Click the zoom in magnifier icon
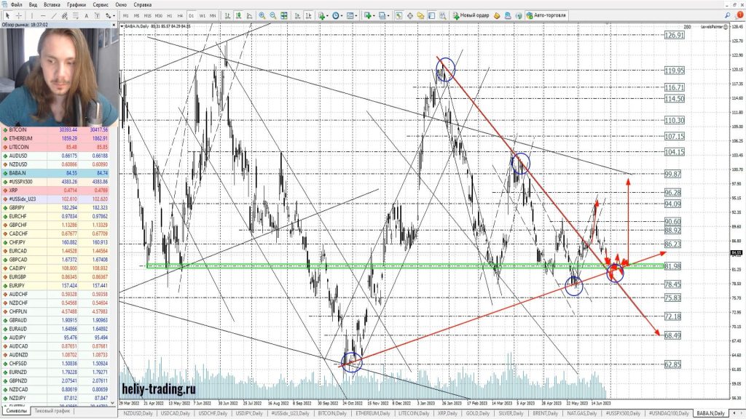Viewport: 746px width, 419px height. (x=262, y=15)
